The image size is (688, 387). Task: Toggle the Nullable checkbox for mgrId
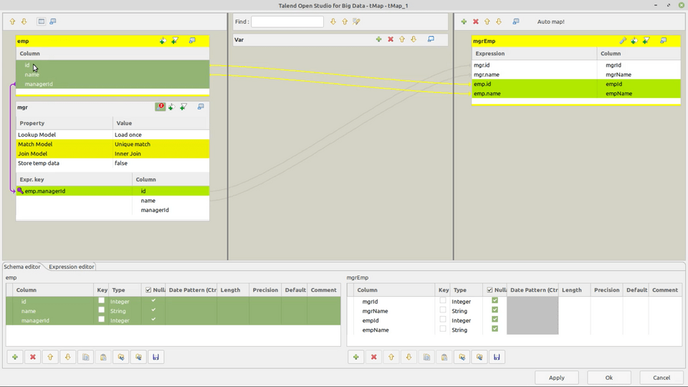(495, 300)
